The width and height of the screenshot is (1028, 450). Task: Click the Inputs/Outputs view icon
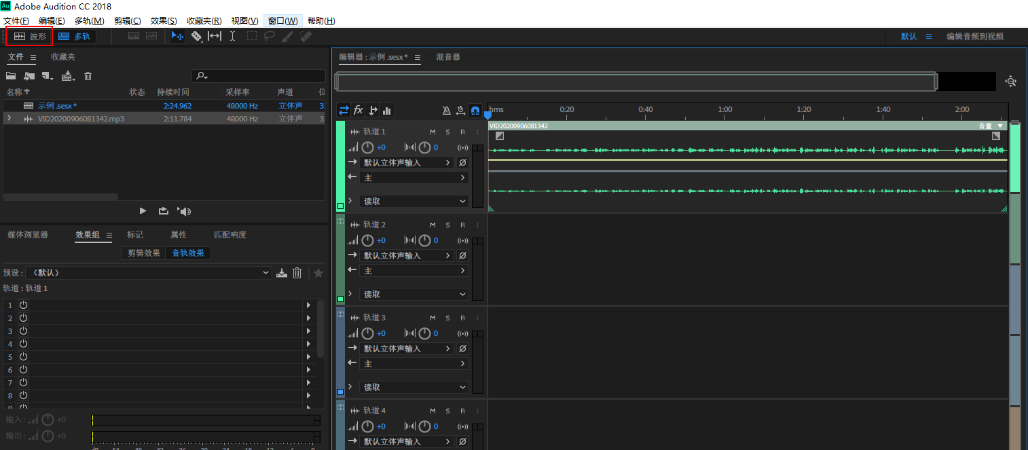[344, 110]
